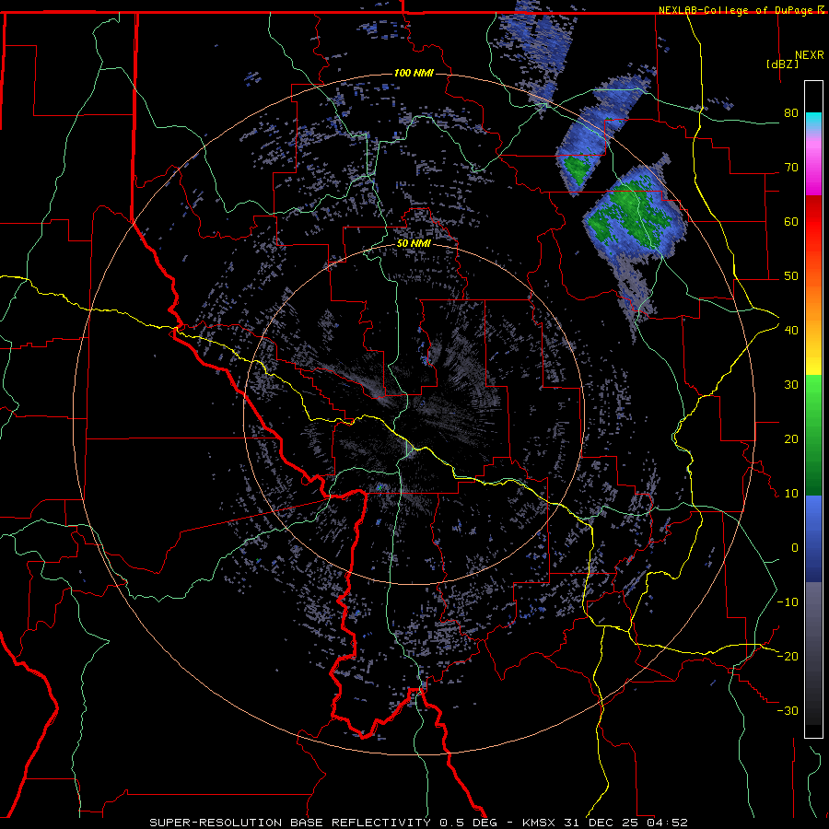Click the "80" value on the dBZ scale
The height and width of the screenshot is (829, 829).
(791, 112)
